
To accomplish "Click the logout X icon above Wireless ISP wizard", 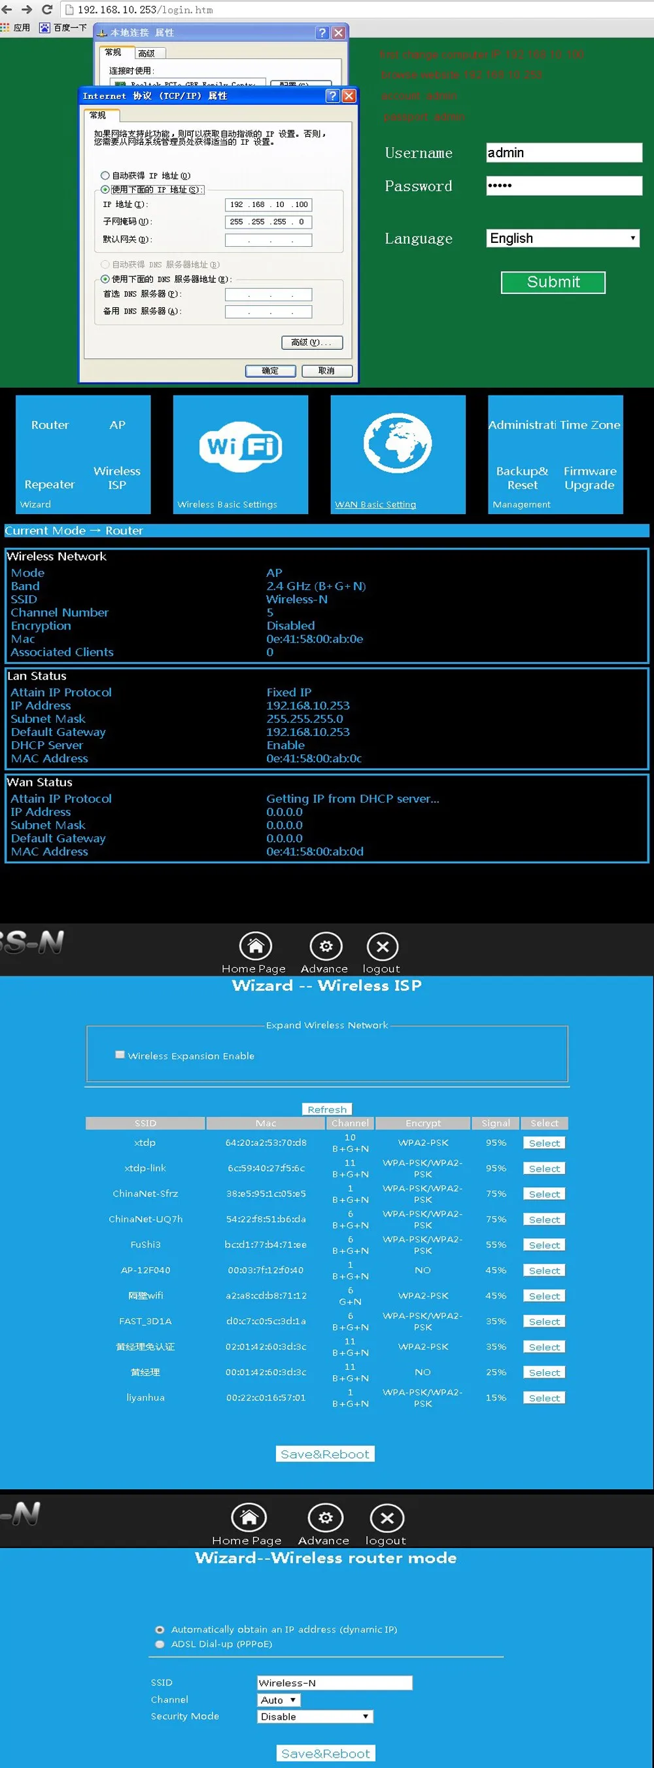I will [x=383, y=947].
